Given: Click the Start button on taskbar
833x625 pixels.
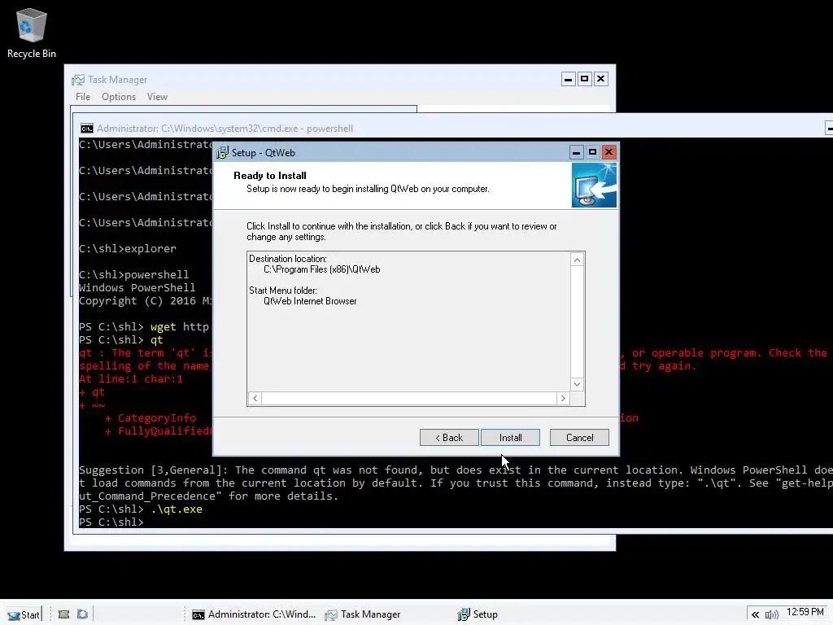Looking at the screenshot, I should click(24, 614).
